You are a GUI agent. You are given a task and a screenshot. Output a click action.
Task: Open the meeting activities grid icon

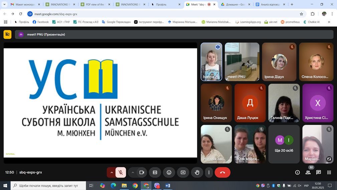tap(329, 172)
